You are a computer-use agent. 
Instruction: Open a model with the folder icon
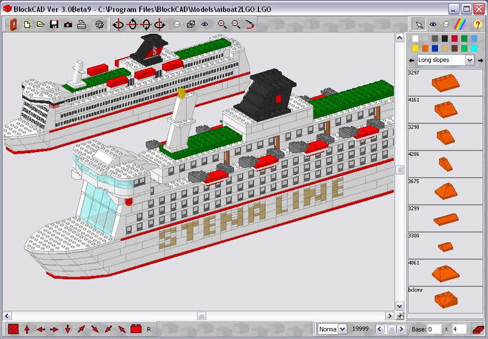[40, 24]
